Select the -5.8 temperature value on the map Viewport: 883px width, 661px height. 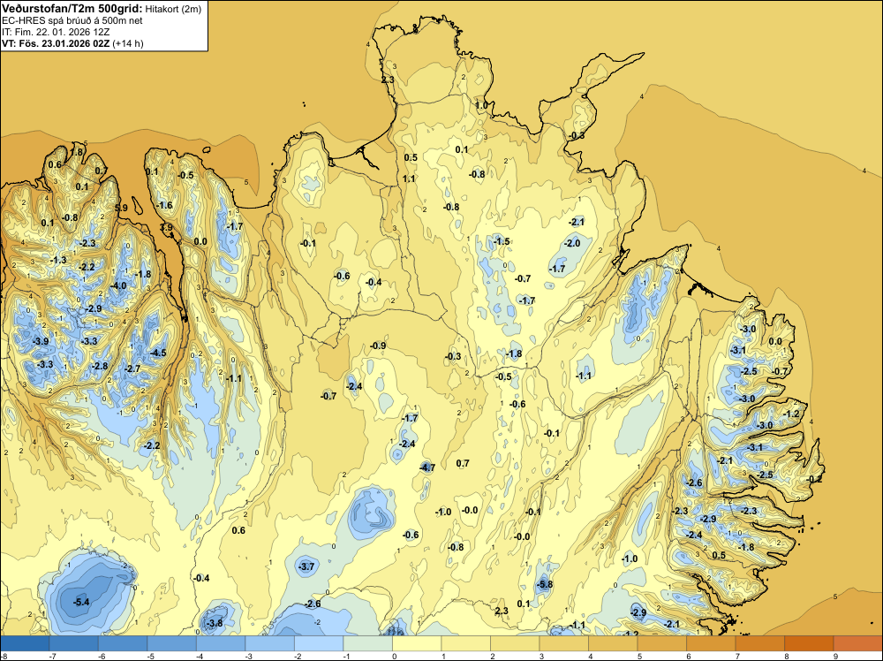(545, 584)
